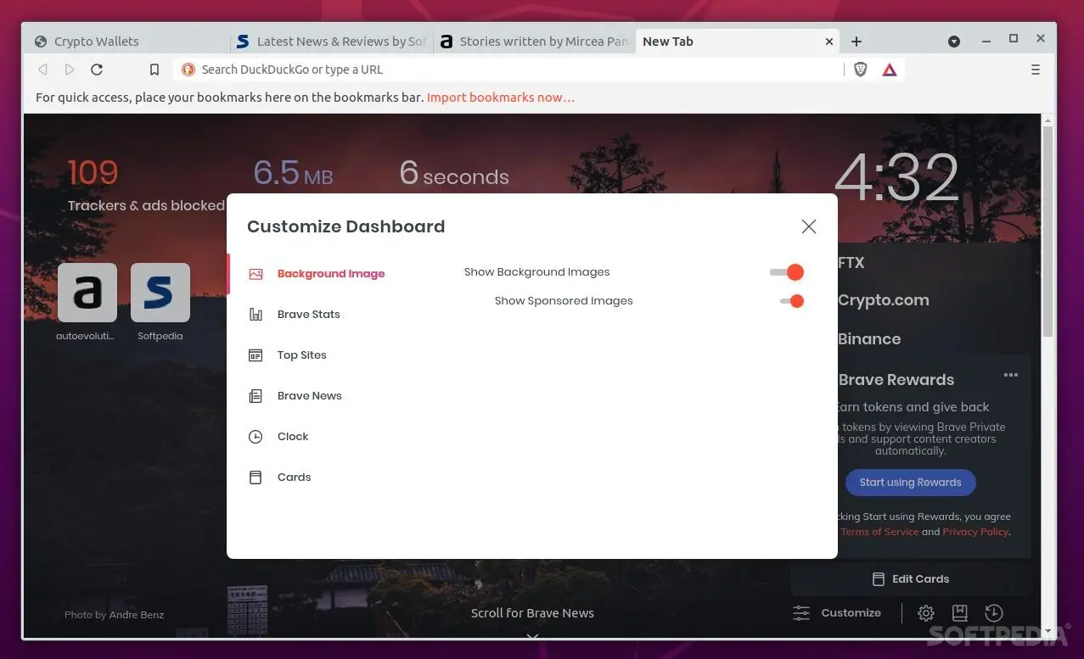Open the autoevolution top site tile
Viewport: 1084px width, 659px height.
pos(87,293)
